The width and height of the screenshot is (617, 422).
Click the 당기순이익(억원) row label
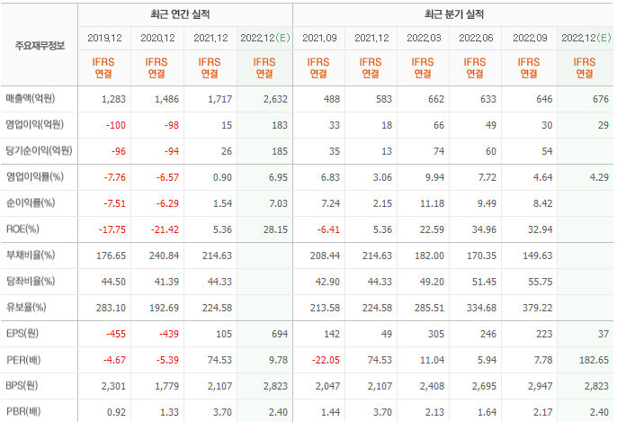tap(39, 151)
